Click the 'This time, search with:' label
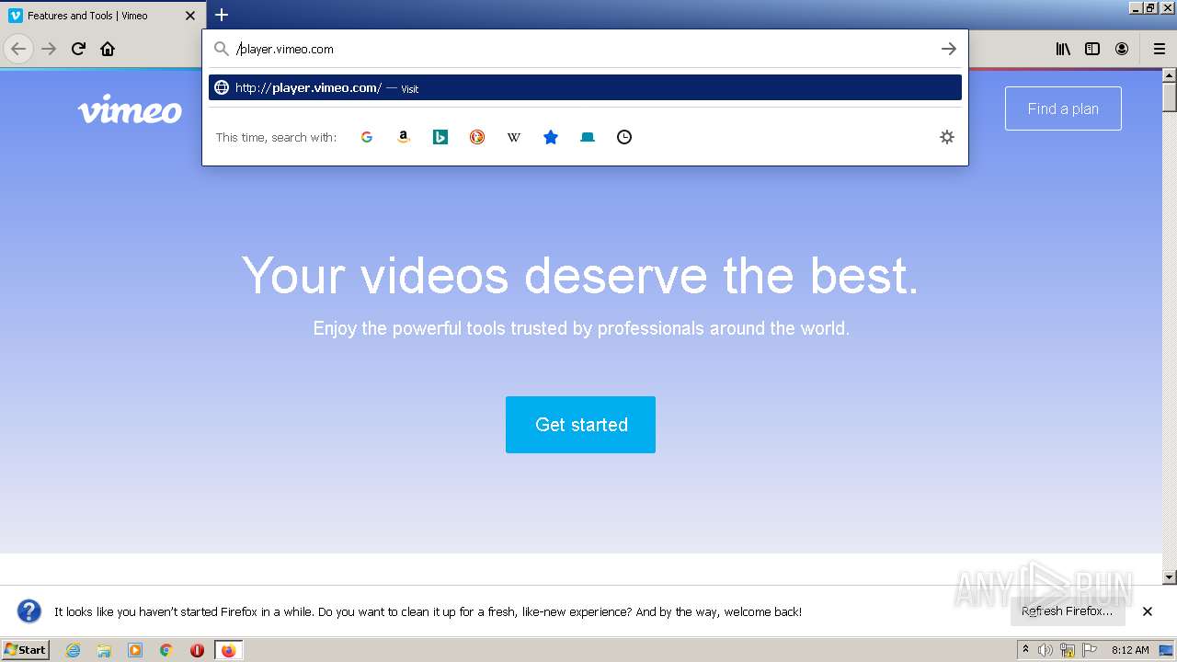This screenshot has width=1177, height=662. point(276,137)
